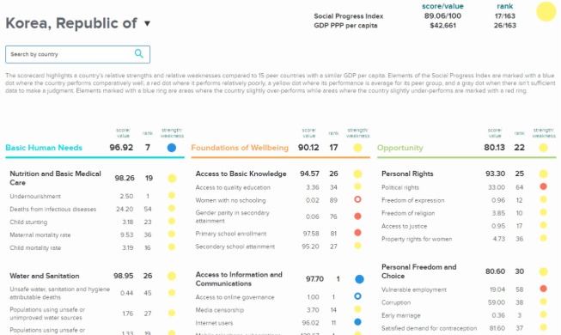561x335 pixels.
Task: Click blue dot for Access to Information and Communications
Action: (360, 279)
